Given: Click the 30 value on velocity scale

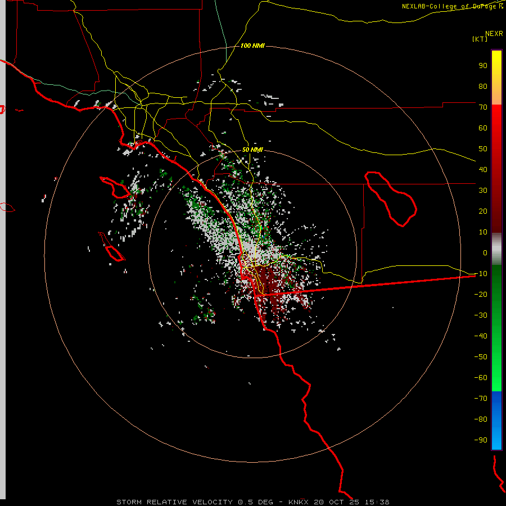Looking at the screenshot, I should pyautogui.click(x=483, y=191).
